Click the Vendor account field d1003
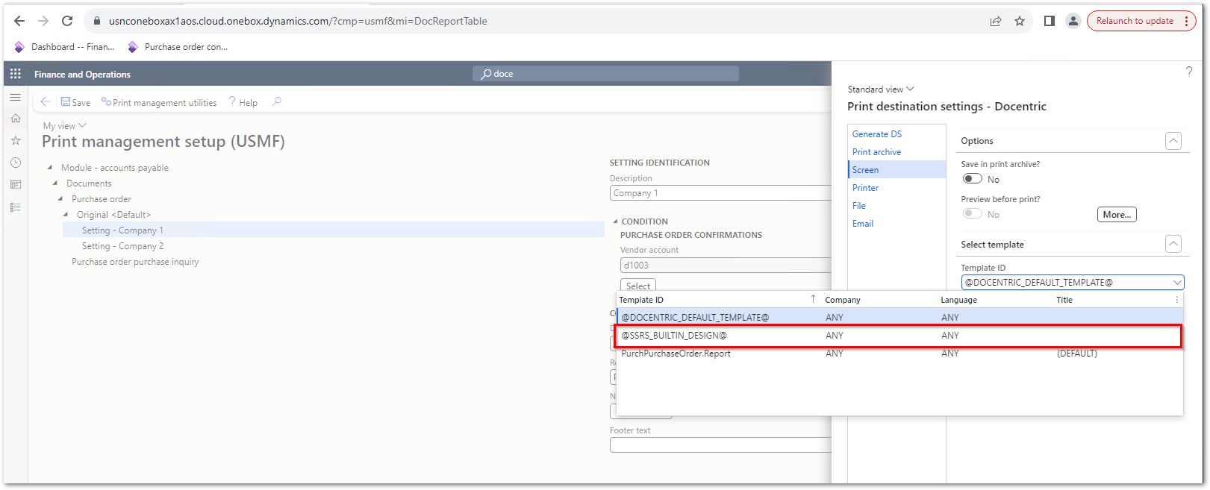The width and height of the screenshot is (1210, 490). (726, 266)
